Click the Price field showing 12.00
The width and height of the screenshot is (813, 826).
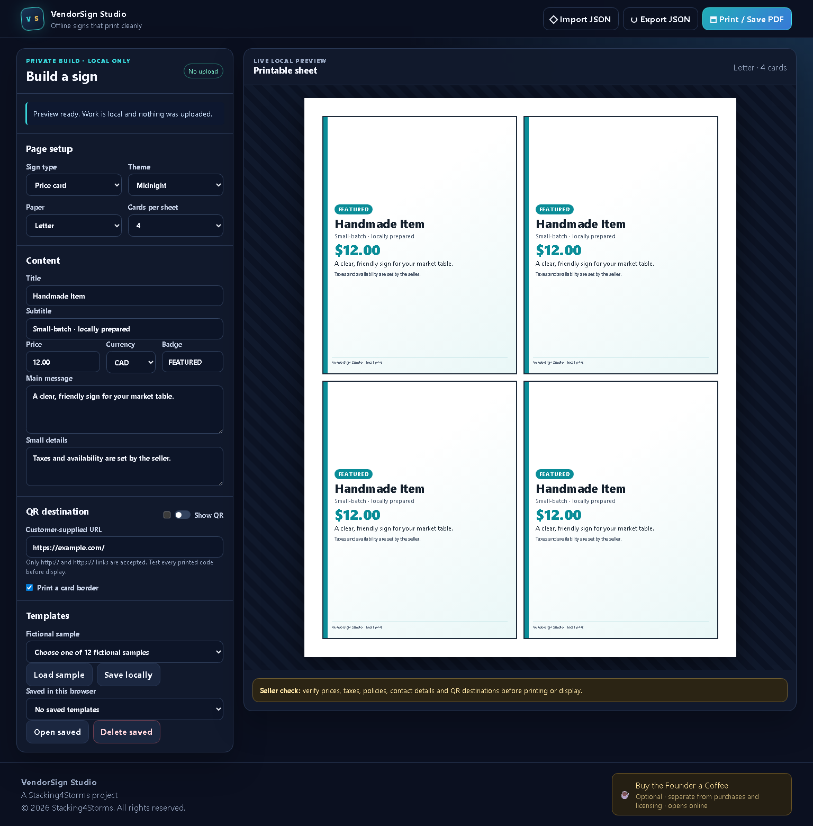pos(63,362)
